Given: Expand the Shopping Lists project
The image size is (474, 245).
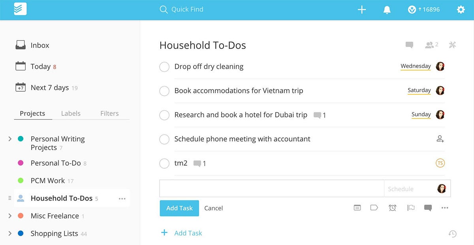Looking at the screenshot, I should coord(10,234).
